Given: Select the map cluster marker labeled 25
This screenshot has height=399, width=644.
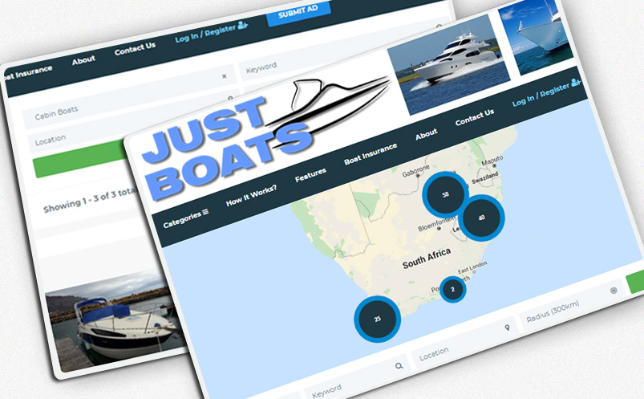Looking at the screenshot, I should [x=377, y=319].
